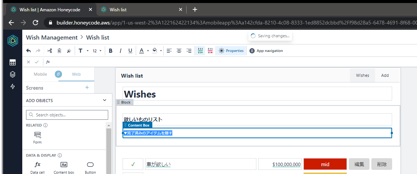Select the 欲しいものリスト content box

(x=257, y=119)
